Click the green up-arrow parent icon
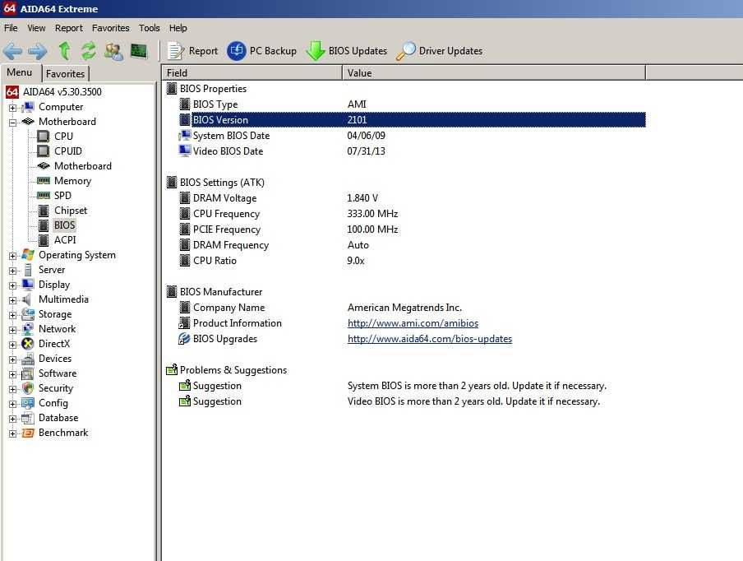743x561 pixels. pyautogui.click(x=64, y=50)
